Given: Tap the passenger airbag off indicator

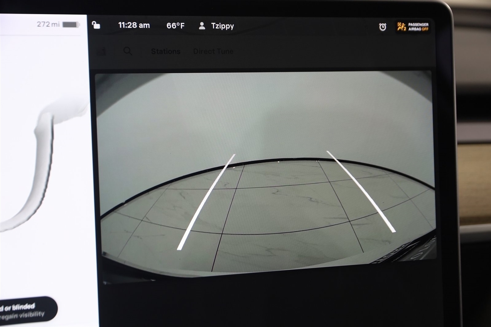Looking at the screenshot, I should [x=413, y=27].
